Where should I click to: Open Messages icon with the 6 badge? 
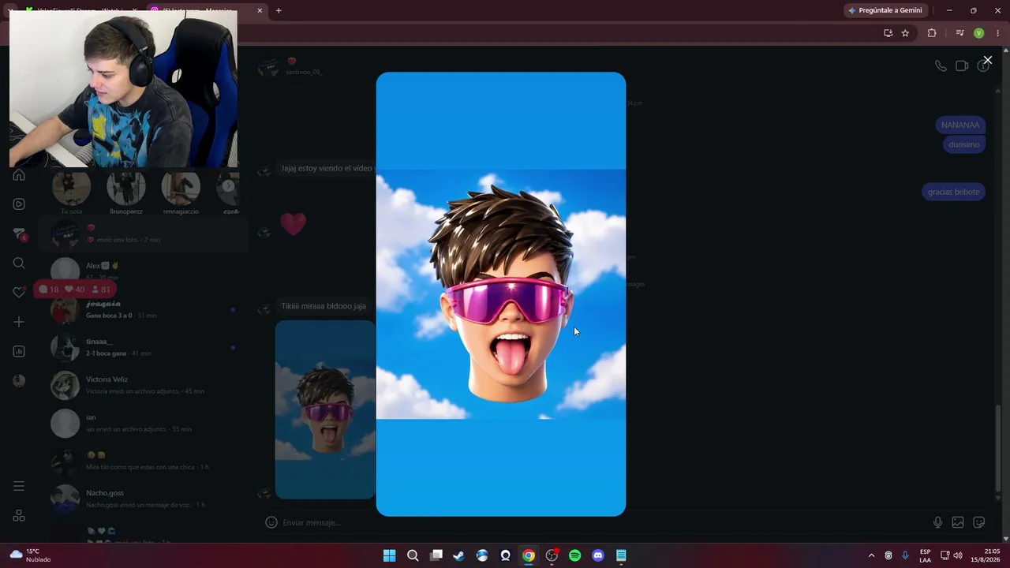tap(20, 234)
